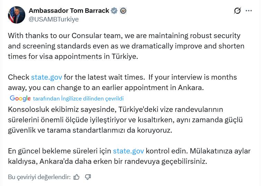
Task: Click the Turkish line starting with 'kaldıysa, Ankara'da'
Action: click(x=107, y=161)
